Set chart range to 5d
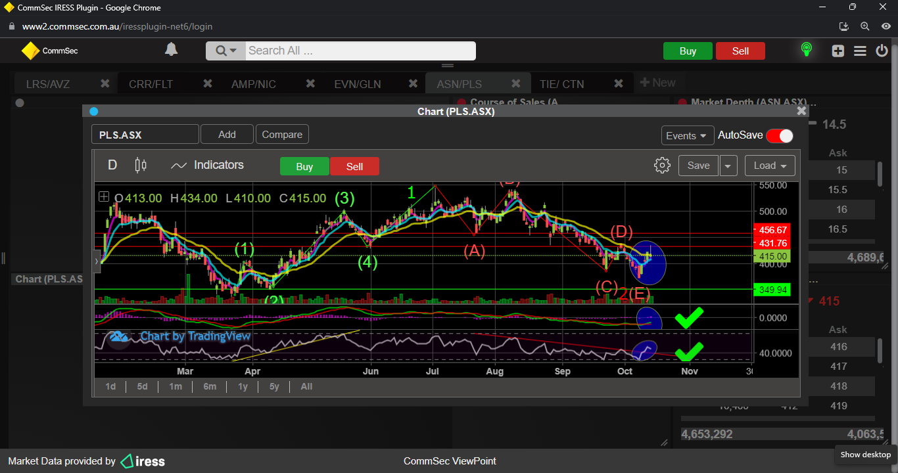Viewport: 898px width, 473px height. pos(142,386)
